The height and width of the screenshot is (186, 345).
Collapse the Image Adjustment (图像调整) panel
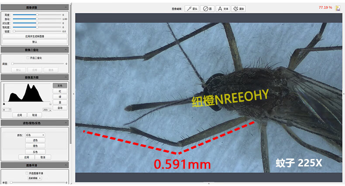point(66,7)
